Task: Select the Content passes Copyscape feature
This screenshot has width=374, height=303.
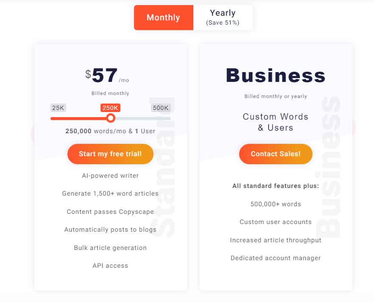Action: [x=110, y=211]
